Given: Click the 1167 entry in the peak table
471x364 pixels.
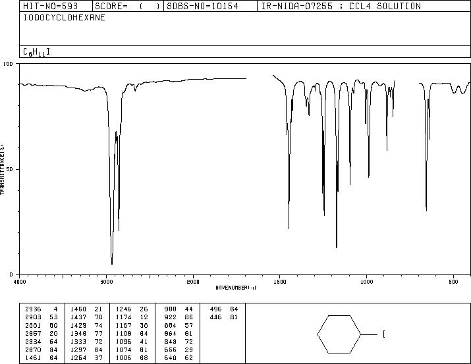Looking at the screenshot, I should pos(123,325).
